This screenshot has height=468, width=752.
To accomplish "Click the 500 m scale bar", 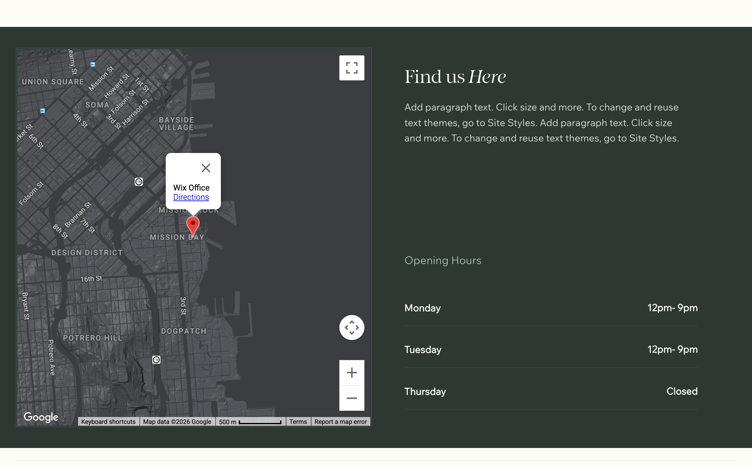I will tap(250, 422).
